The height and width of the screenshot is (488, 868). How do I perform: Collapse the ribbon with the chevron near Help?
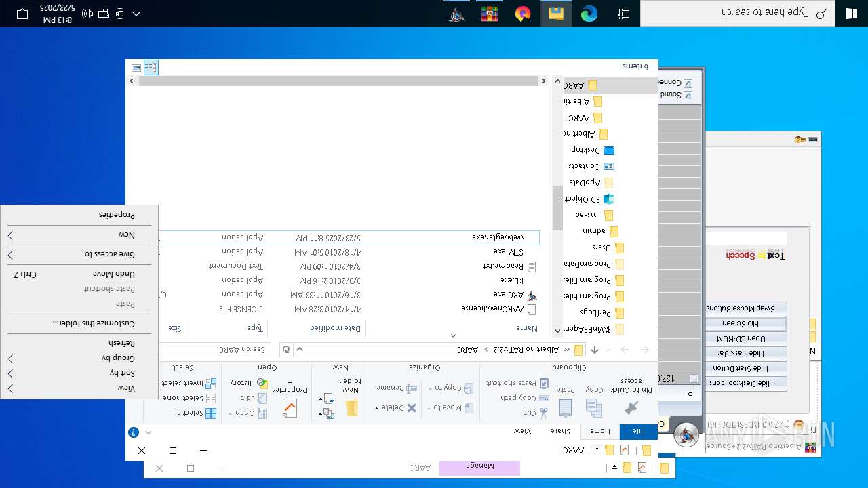click(149, 432)
